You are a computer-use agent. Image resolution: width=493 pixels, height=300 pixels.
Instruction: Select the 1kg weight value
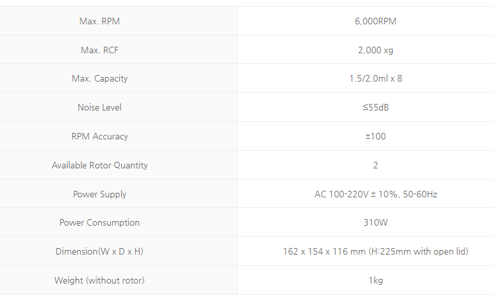[x=375, y=280]
